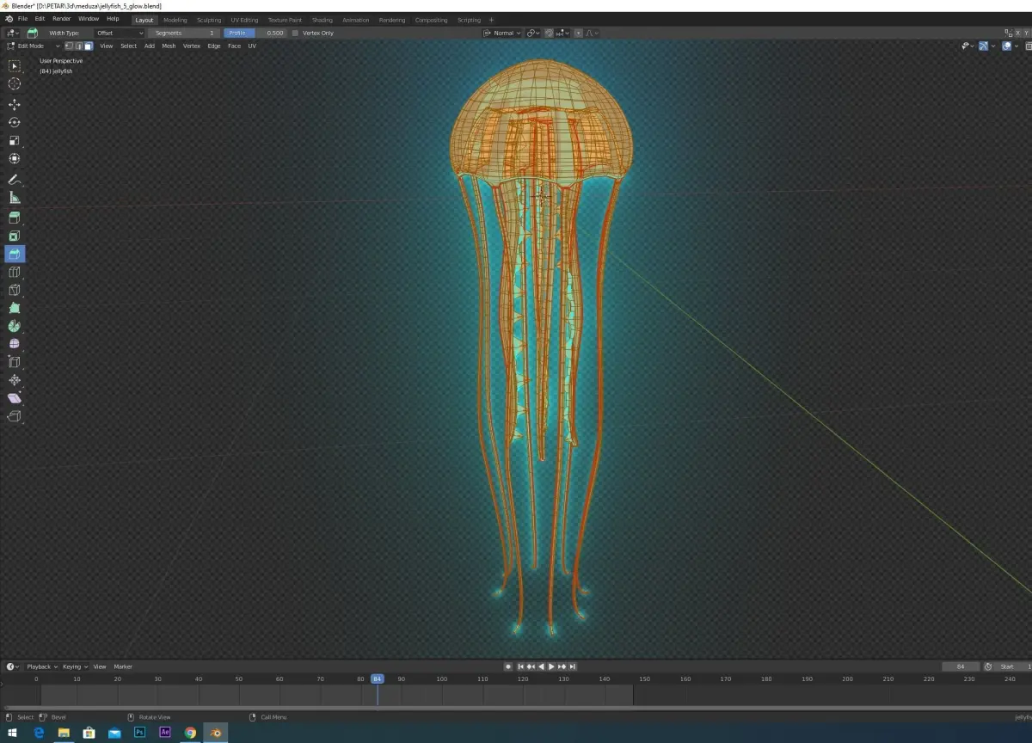Open Google Chrome from the taskbar
1032x743 pixels.
coord(190,733)
